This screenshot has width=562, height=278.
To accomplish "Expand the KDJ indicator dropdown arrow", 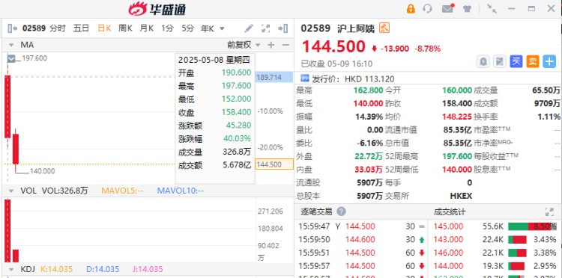I will click(11, 270).
